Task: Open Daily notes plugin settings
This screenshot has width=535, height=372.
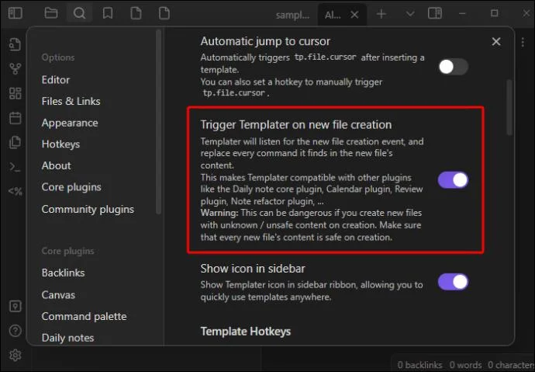Action: (67, 338)
